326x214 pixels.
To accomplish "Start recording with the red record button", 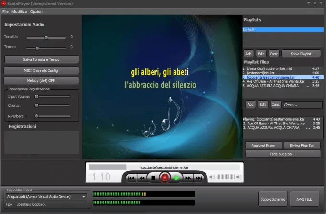I will (165, 178).
